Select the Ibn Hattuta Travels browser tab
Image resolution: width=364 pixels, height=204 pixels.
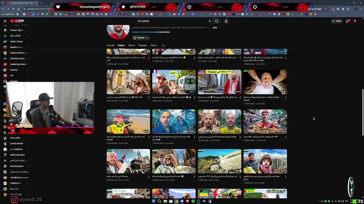click(22, 3)
